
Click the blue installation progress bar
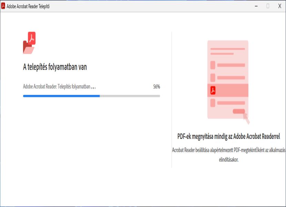coord(91,96)
